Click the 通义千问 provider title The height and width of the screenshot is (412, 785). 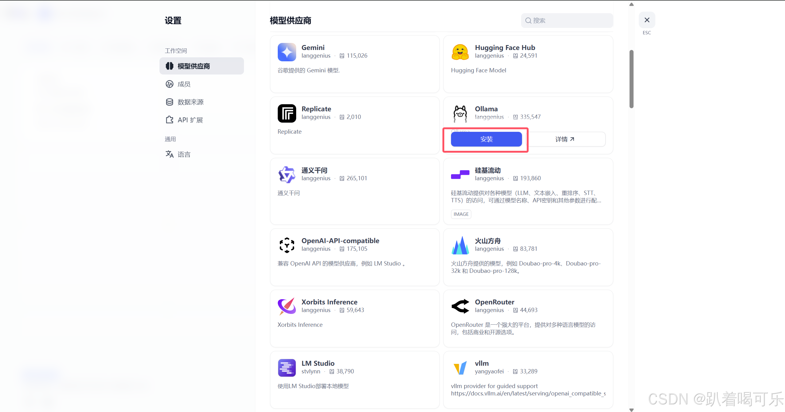[314, 170]
